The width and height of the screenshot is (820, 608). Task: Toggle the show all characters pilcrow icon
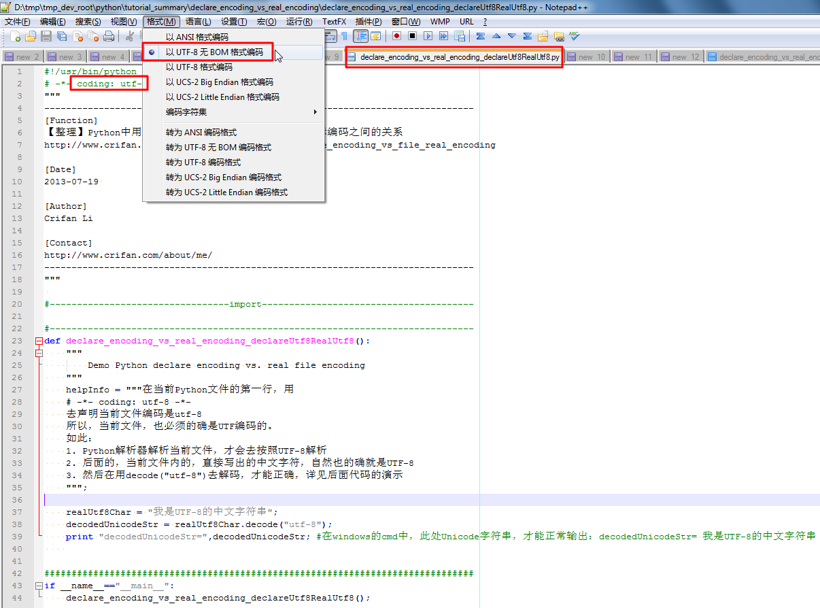(x=345, y=36)
